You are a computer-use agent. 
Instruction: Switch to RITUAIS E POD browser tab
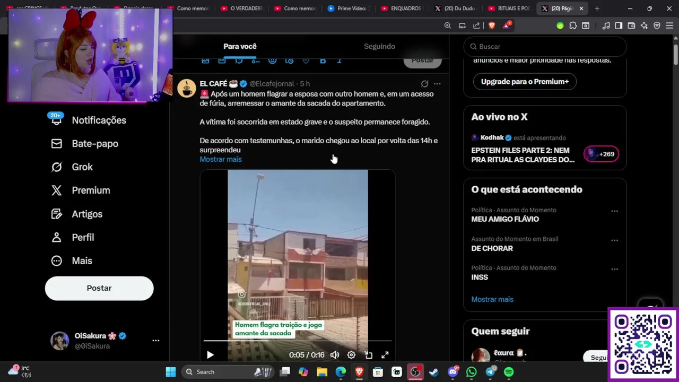click(x=509, y=8)
